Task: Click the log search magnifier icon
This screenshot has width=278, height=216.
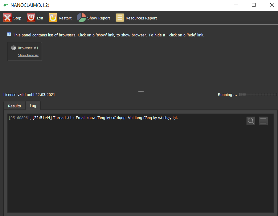Action: (x=251, y=121)
